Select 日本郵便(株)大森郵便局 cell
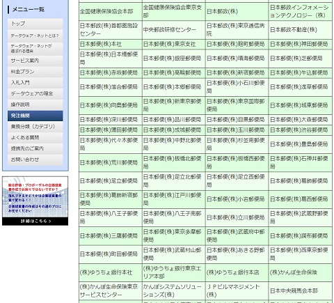 point(301,120)
